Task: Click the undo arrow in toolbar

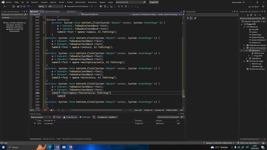Action: tap(28, 7)
